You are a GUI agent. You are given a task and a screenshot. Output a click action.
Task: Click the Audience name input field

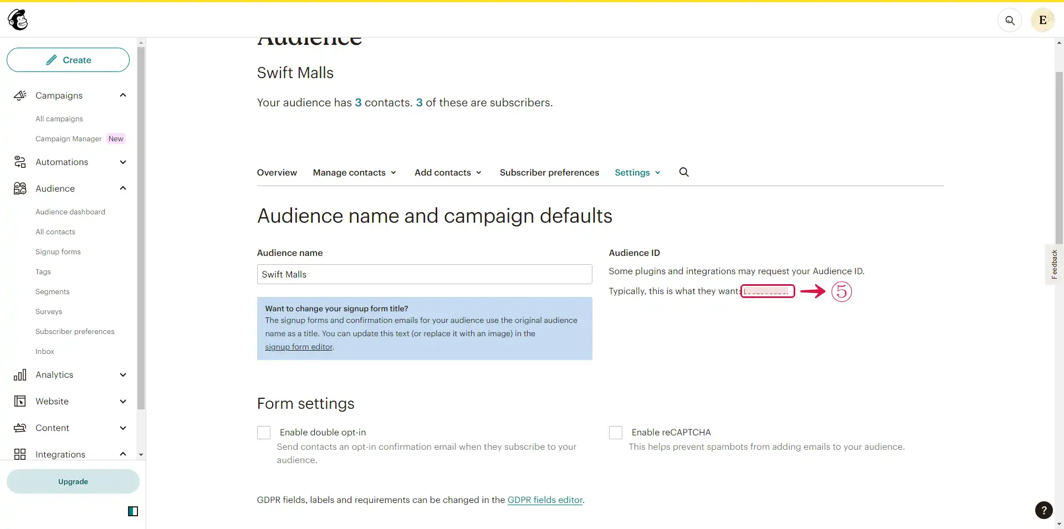pyautogui.click(x=424, y=274)
